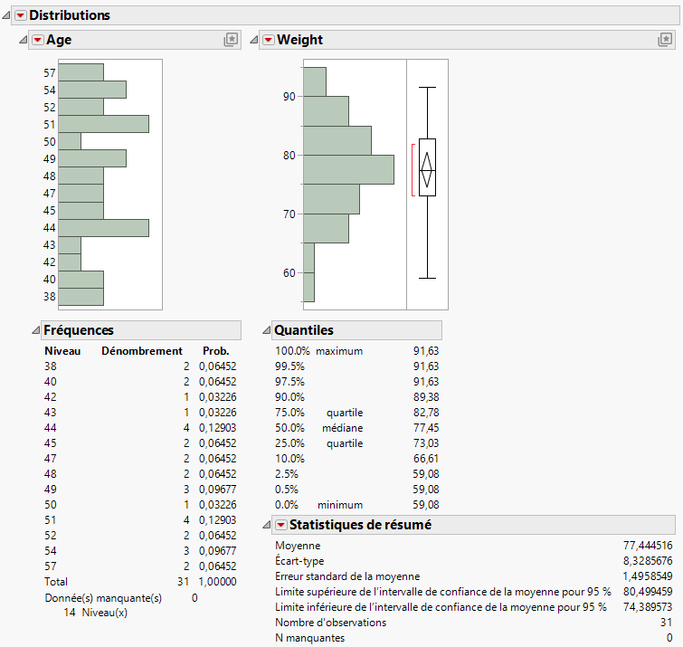Collapse the Statistiques de résumé disclosure triangle
This screenshot has width=683, height=647.
coord(266,525)
